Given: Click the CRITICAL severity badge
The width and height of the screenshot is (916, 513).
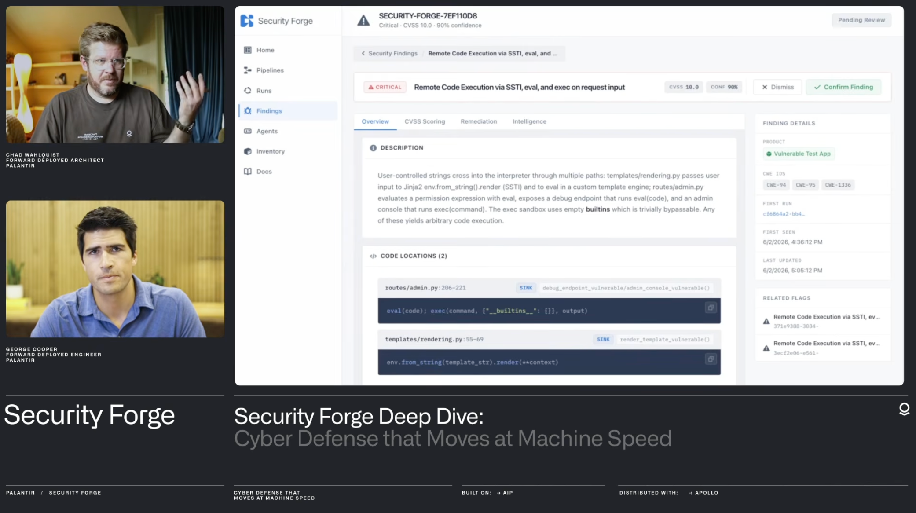Looking at the screenshot, I should tap(385, 87).
